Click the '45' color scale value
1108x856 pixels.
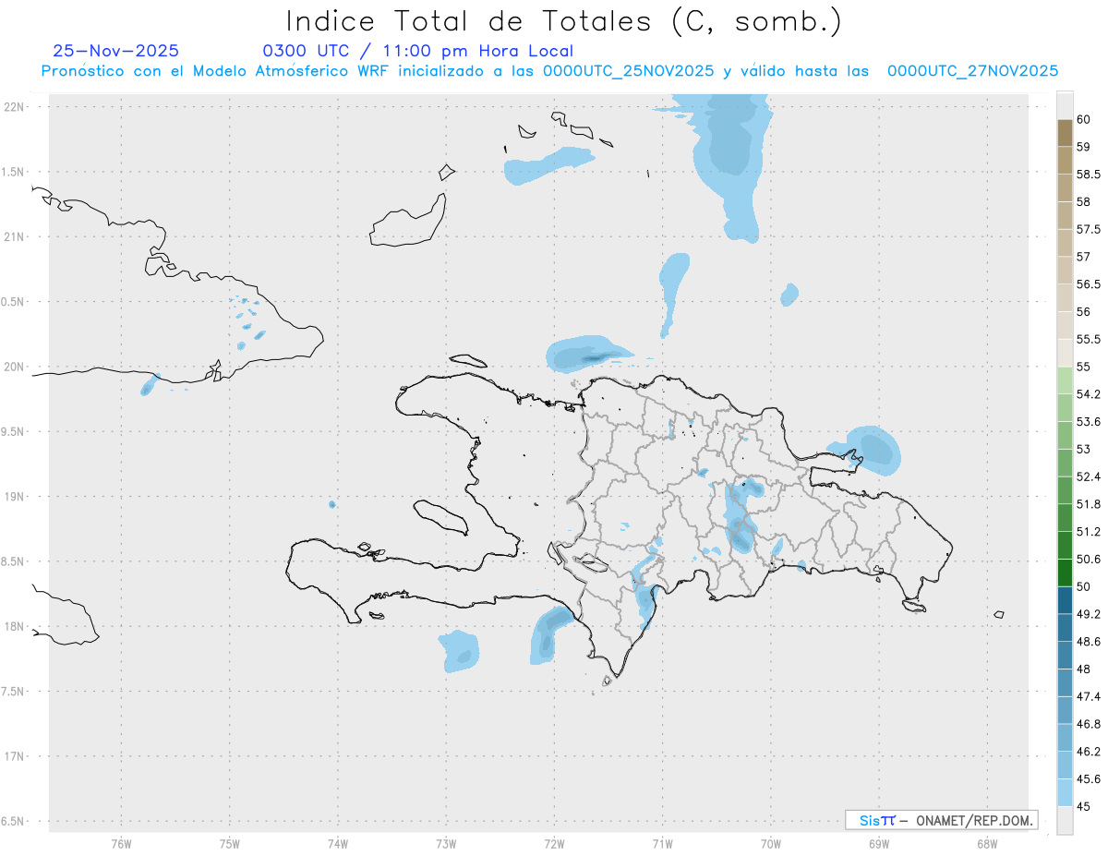(x=1083, y=807)
